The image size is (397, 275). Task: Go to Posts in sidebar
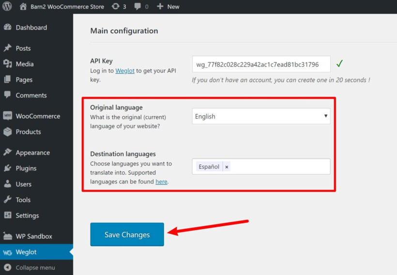23,48
